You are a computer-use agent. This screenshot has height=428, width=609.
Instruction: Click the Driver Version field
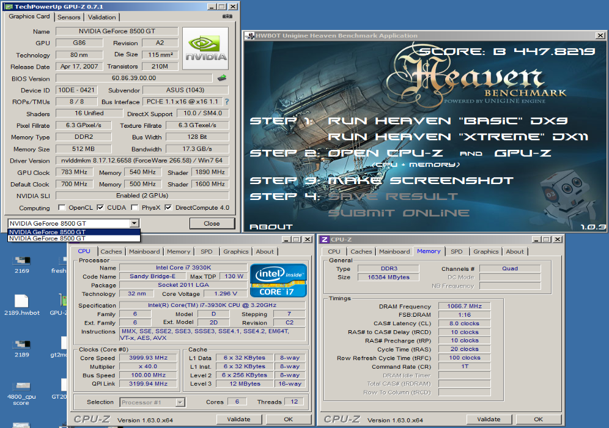click(142, 160)
